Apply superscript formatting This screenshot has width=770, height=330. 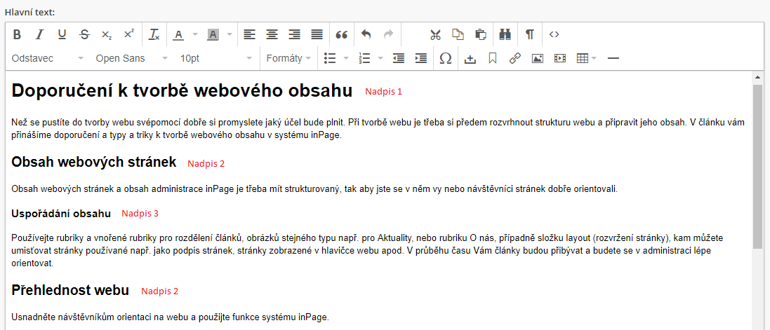point(128,34)
